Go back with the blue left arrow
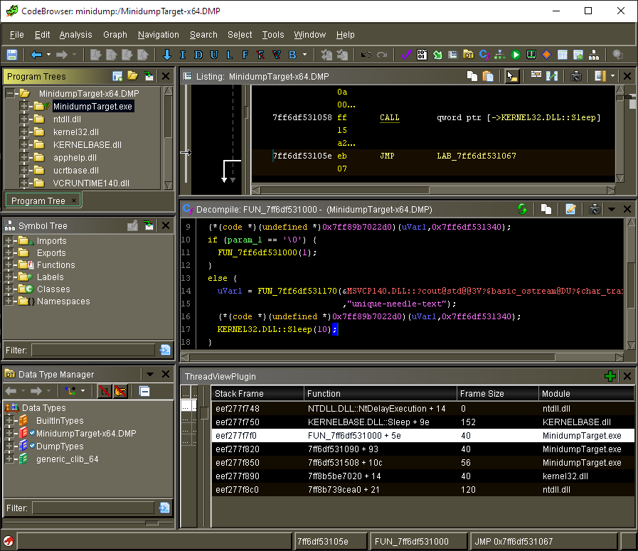Screen dimensions: 638x551 [x=36, y=55]
